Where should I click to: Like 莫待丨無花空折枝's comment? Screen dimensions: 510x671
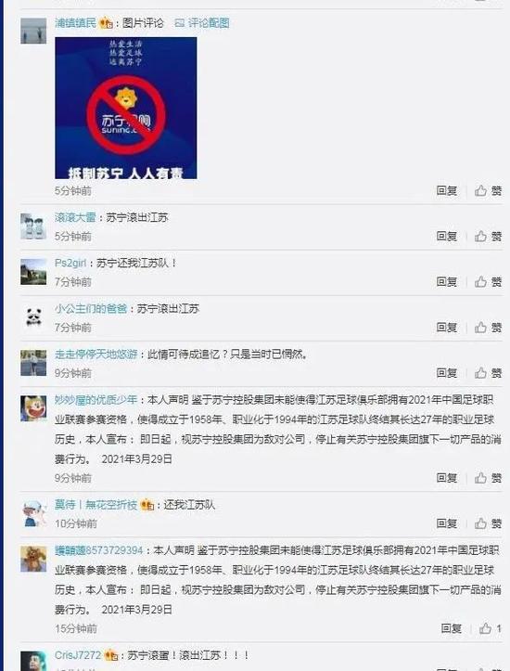click(488, 523)
